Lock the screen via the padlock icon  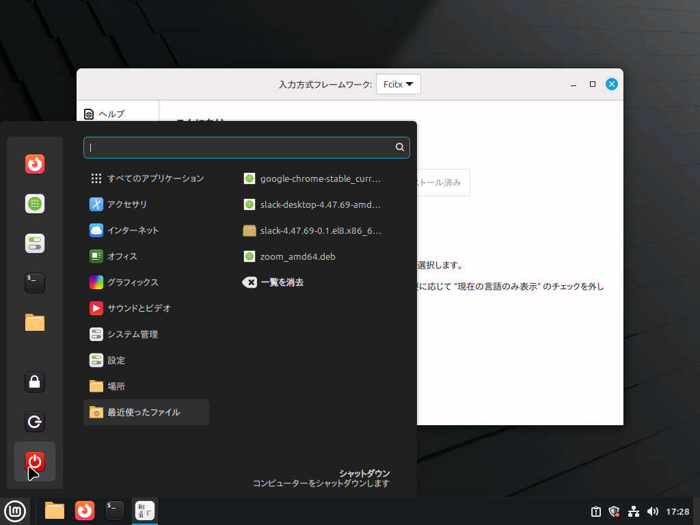tap(35, 382)
